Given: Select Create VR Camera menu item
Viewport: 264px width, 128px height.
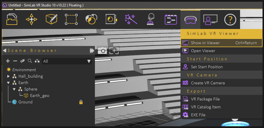Looking at the screenshot, I should [221, 83].
